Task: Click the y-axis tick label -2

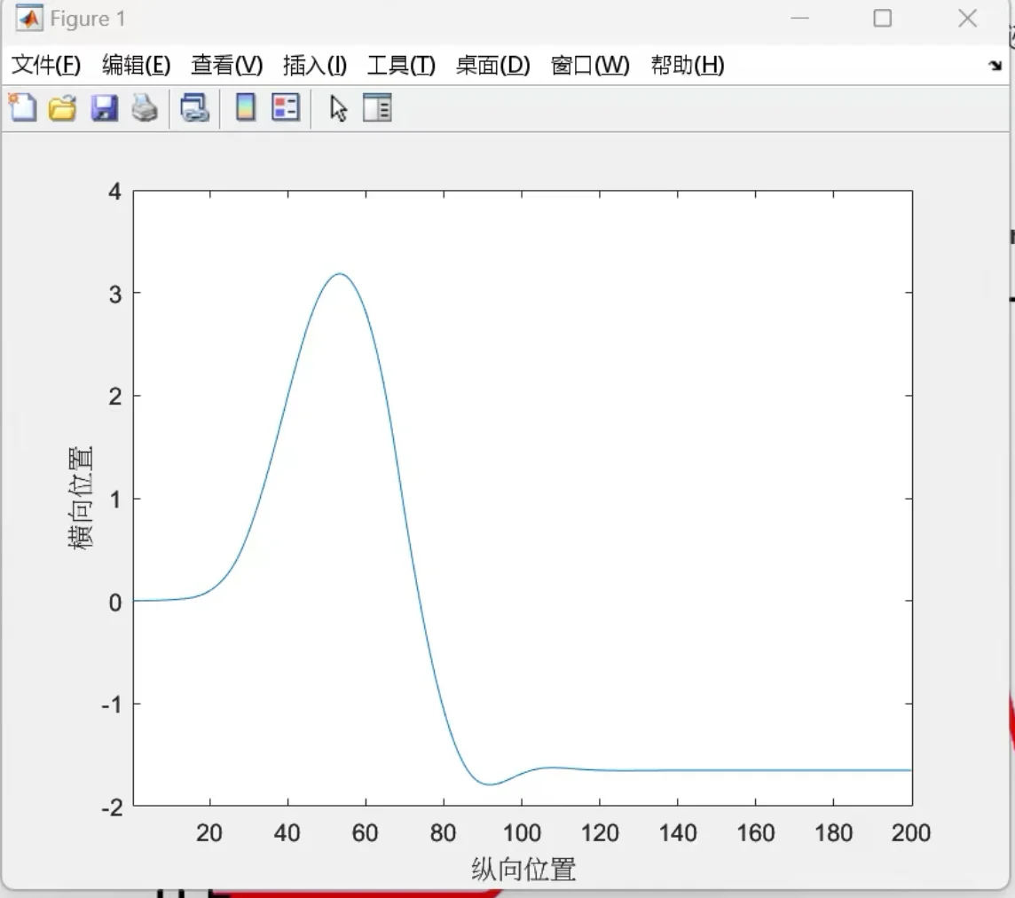Action: [x=113, y=807]
